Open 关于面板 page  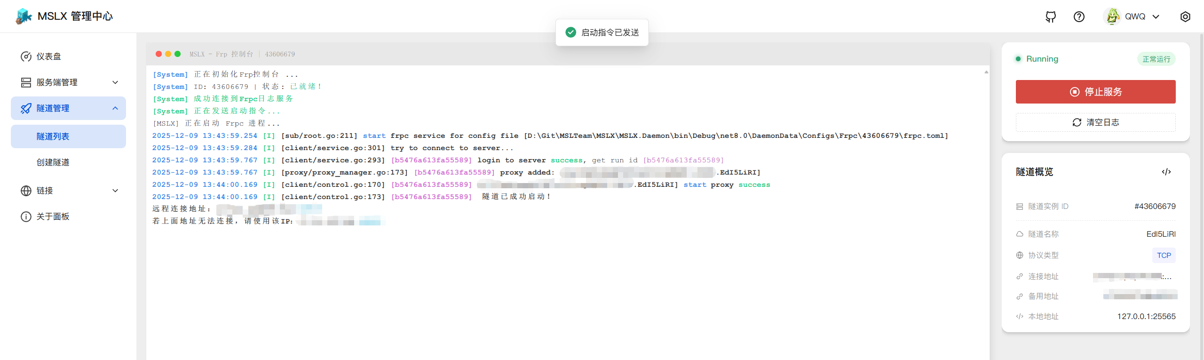pyautogui.click(x=53, y=216)
